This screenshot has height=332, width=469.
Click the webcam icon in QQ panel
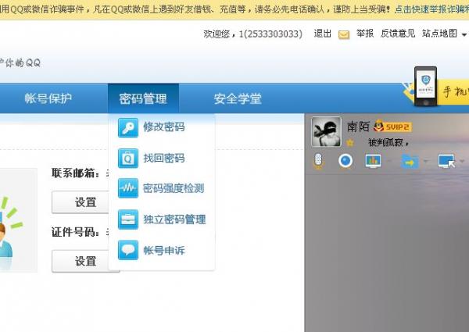[x=345, y=161]
